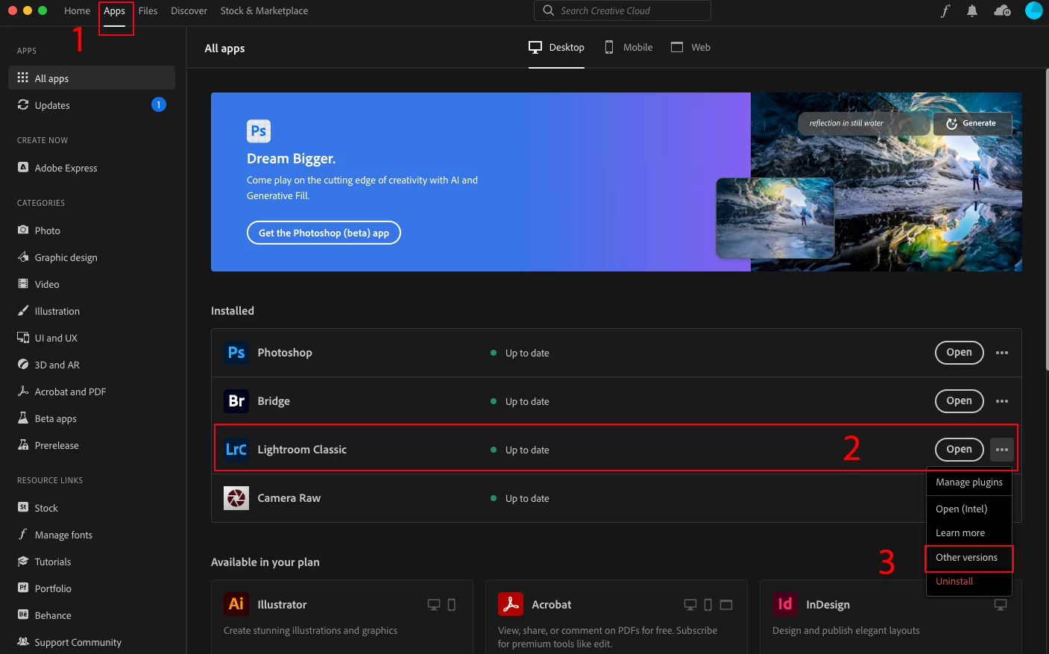Open more options for Bridge
The image size is (1049, 654).
coord(1002,401)
